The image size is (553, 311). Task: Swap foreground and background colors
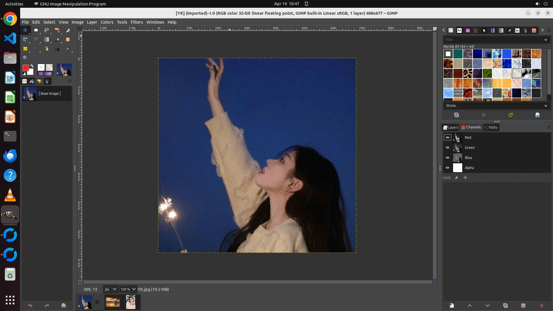[32, 66]
